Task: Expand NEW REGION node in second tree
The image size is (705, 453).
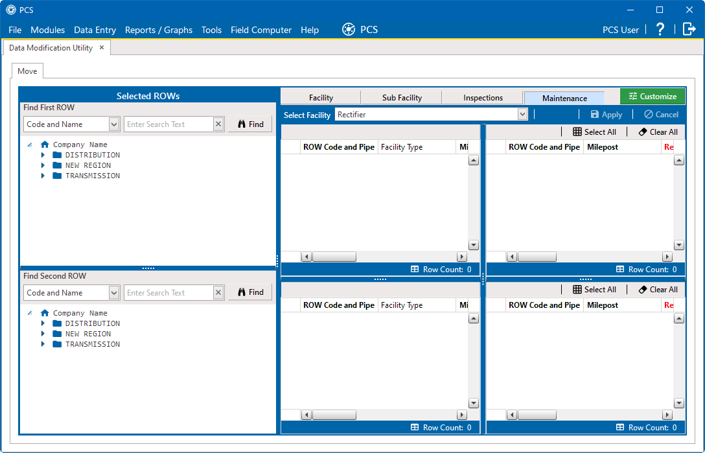Action: pyautogui.click(x=43, y=334)
